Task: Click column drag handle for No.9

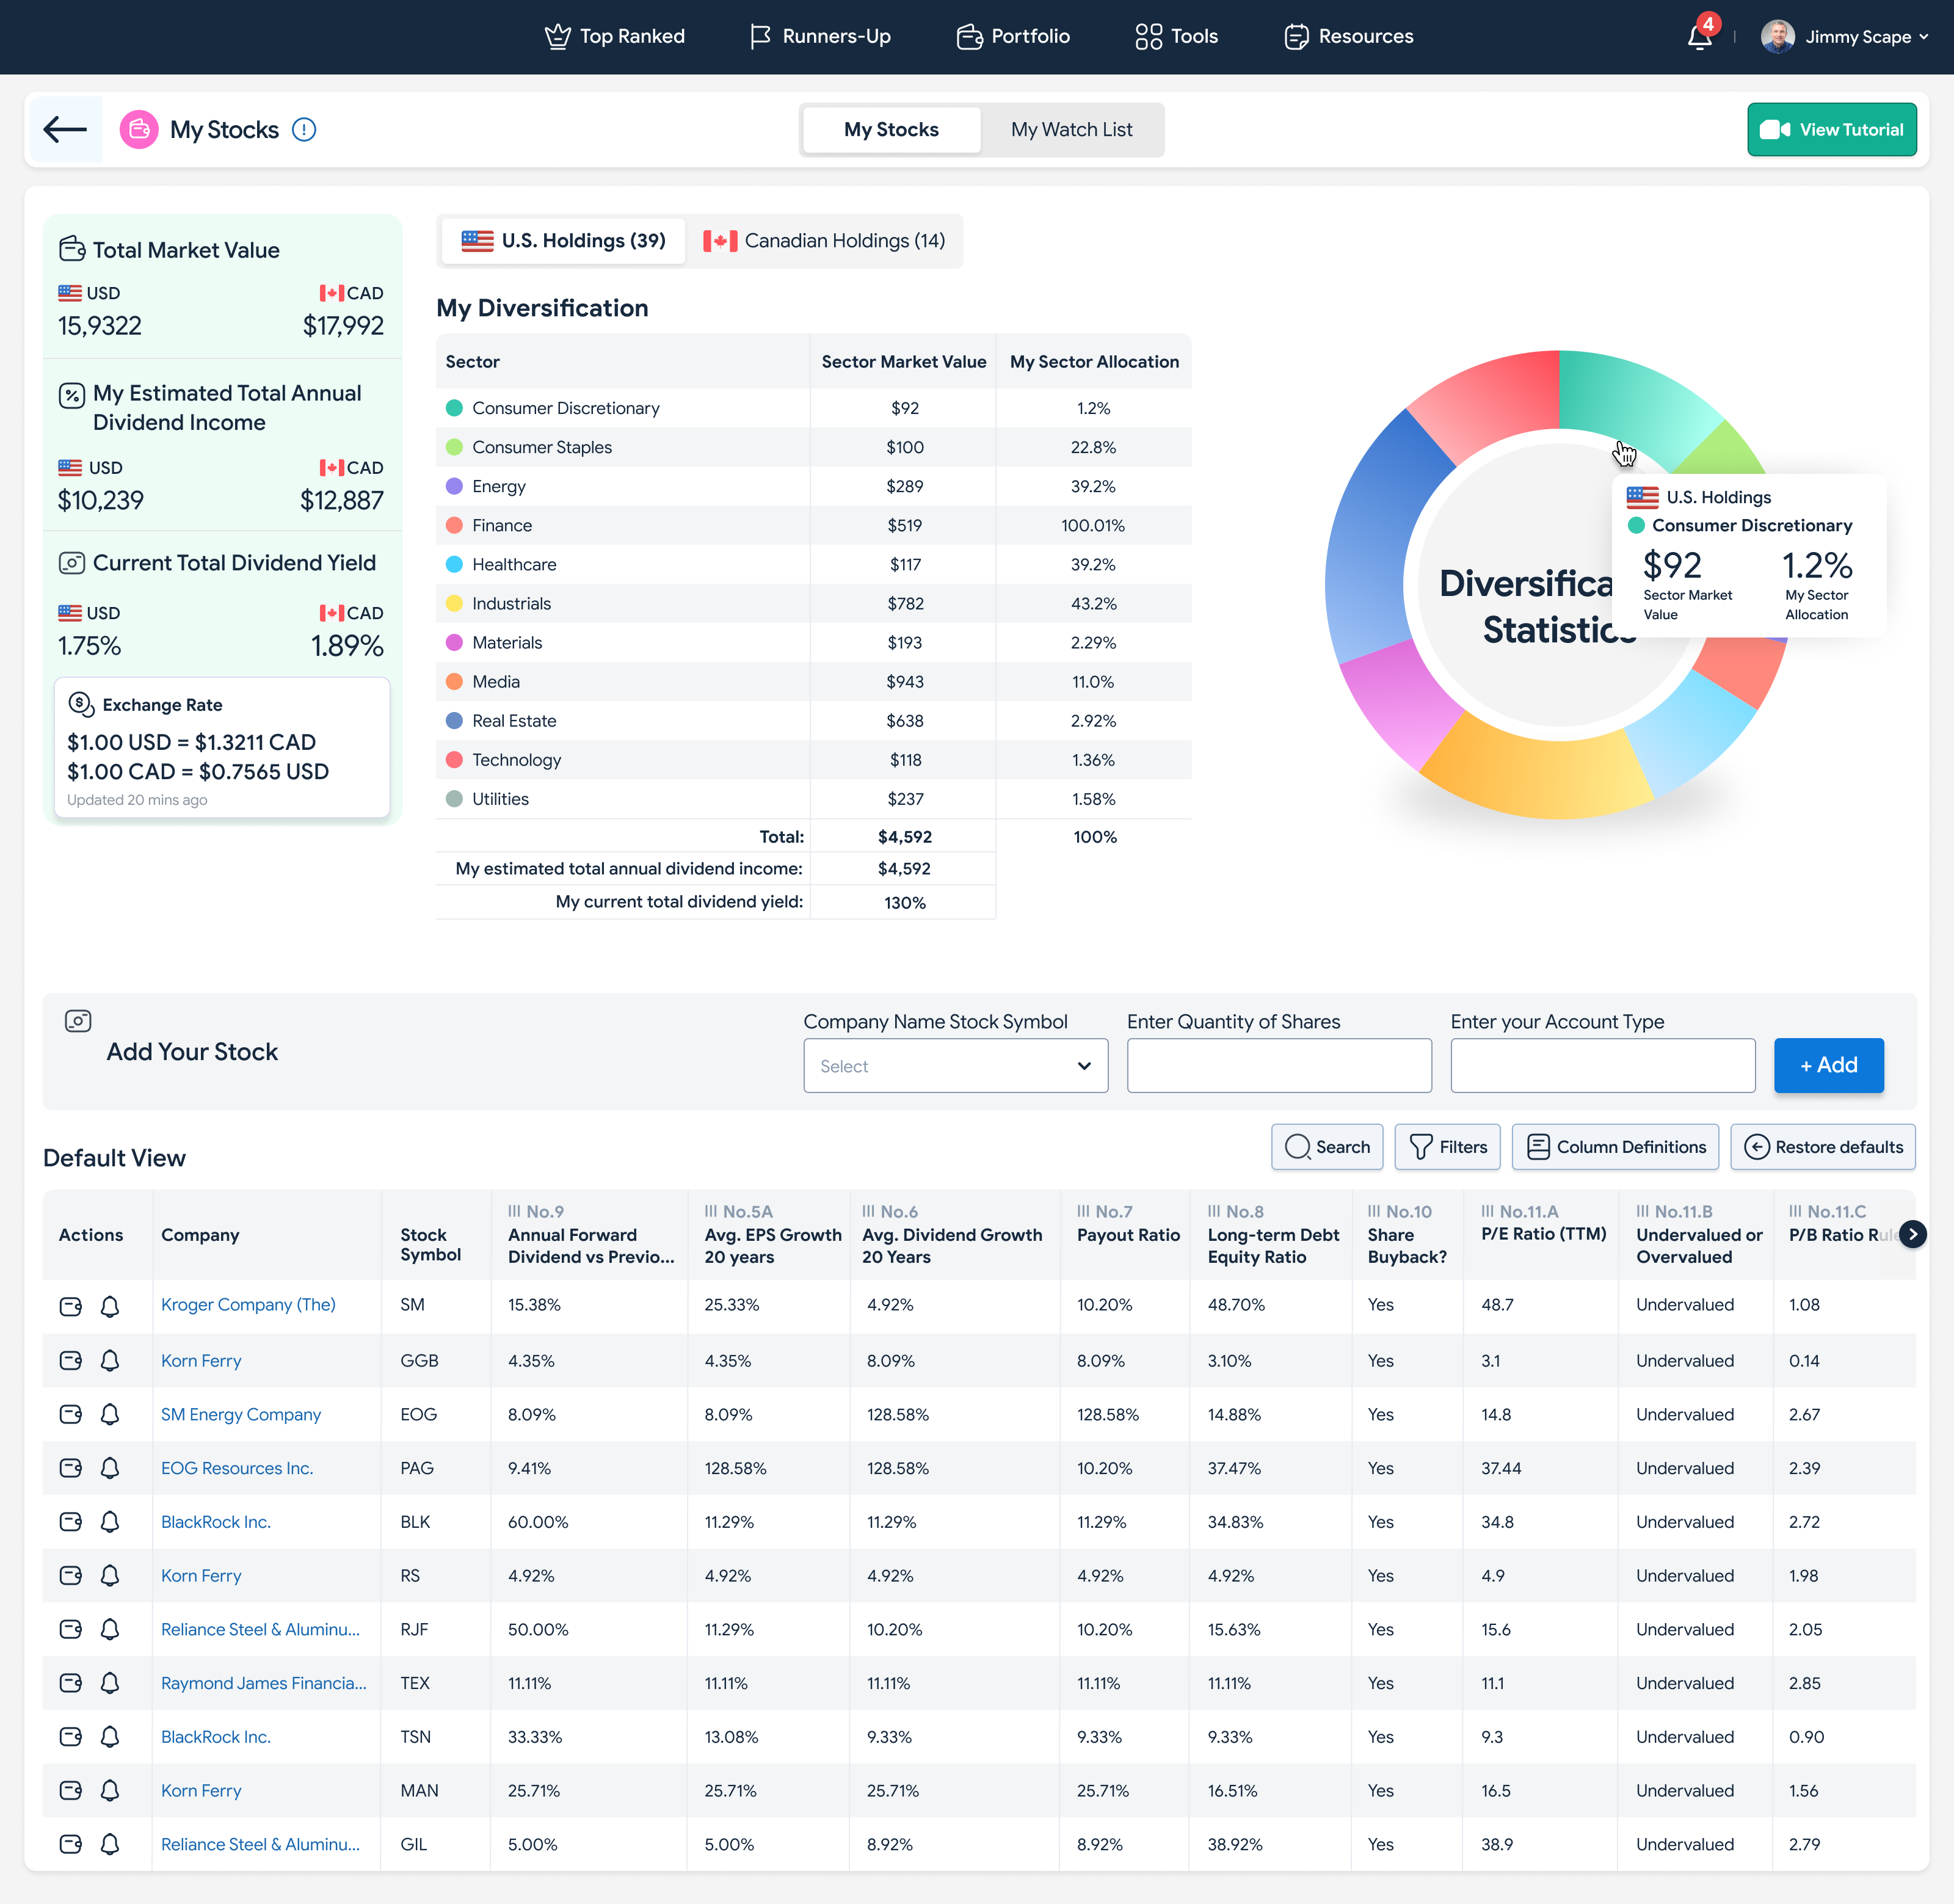Action: click(x=514, y=1211)
